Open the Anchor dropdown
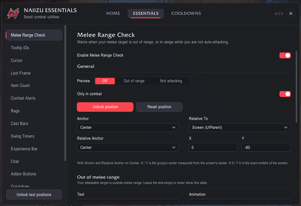The image size is (301, 206). (x=128, y=127)
